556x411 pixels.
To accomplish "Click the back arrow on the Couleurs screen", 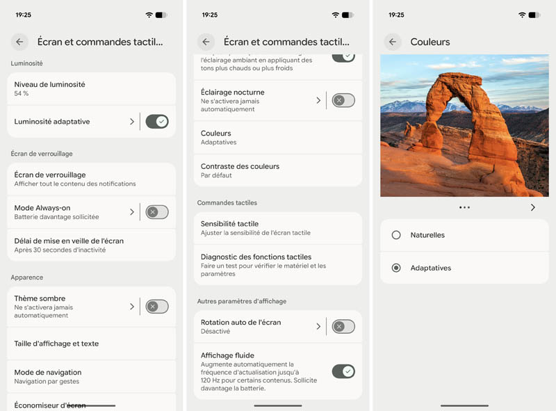I will (x=392, y=42).
